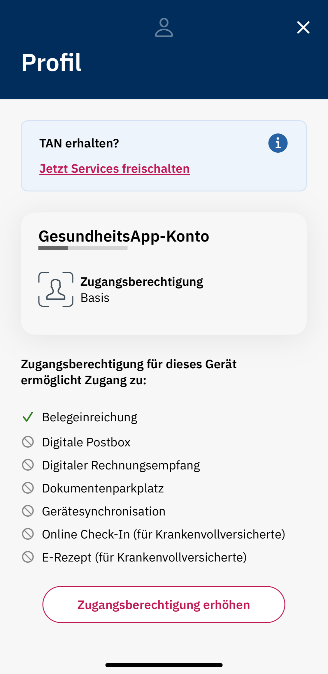Image resolution: width=328 pixels, height=674 pixels.
Task: Open the TAN info icon
Action: coord(278,143)
